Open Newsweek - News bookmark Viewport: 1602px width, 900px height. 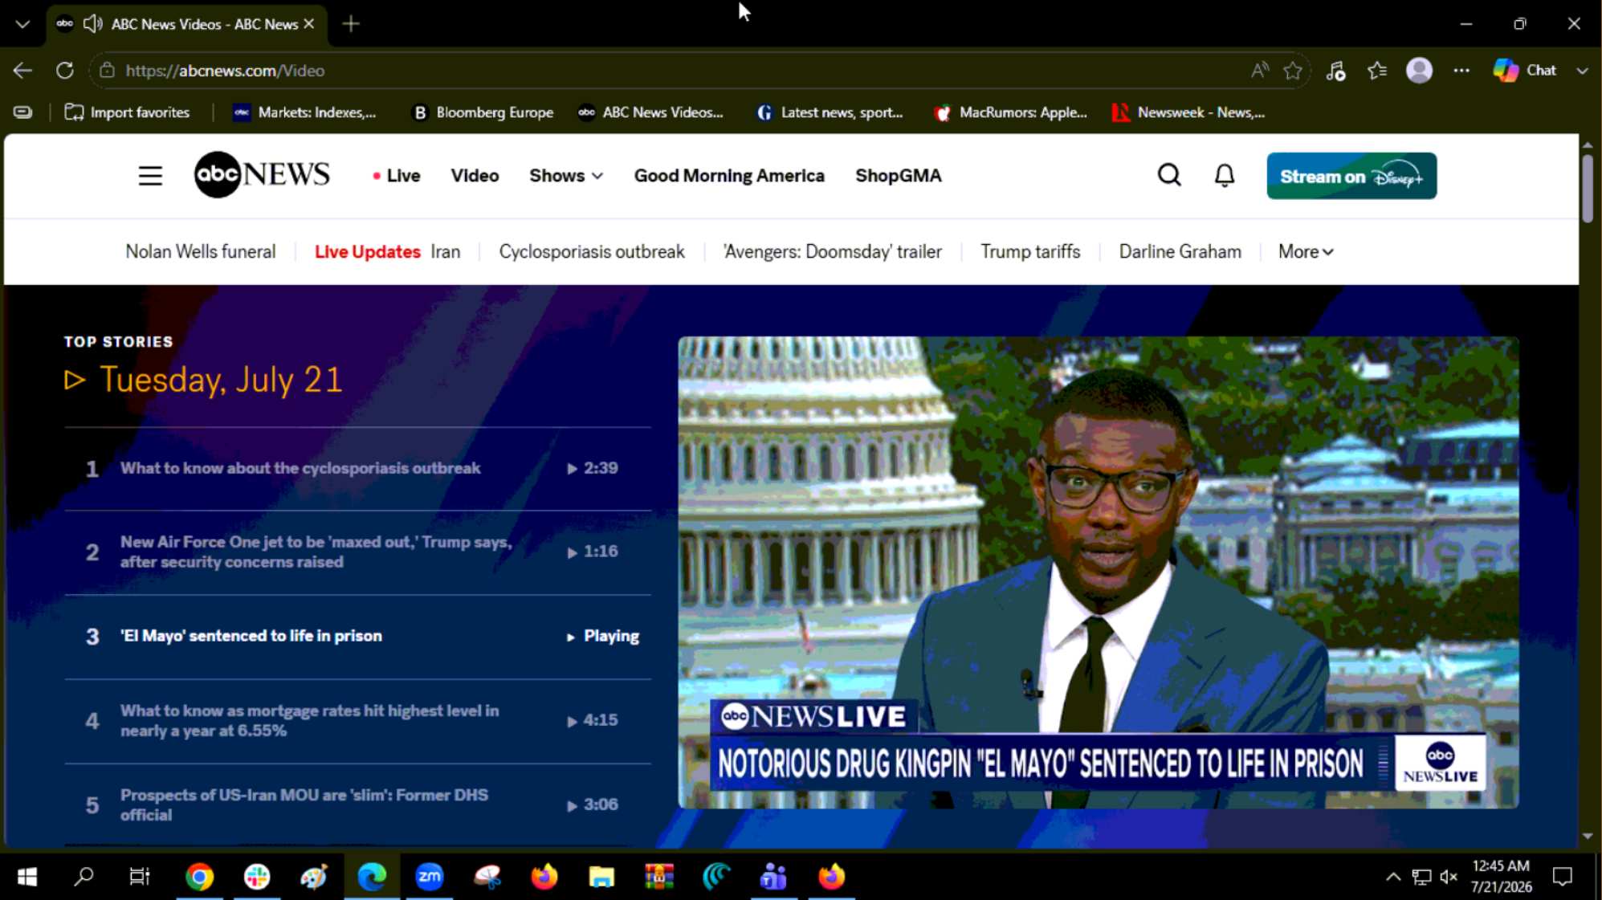1188,112
